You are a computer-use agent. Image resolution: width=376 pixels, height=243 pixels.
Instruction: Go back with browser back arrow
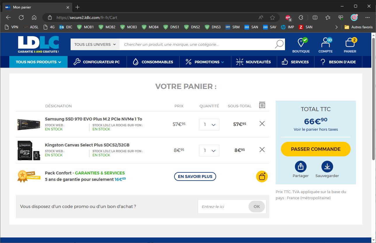coord(8,18)
